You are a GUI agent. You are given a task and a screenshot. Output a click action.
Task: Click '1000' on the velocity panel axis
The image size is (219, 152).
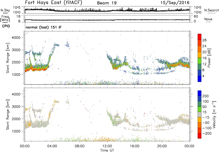16,131
